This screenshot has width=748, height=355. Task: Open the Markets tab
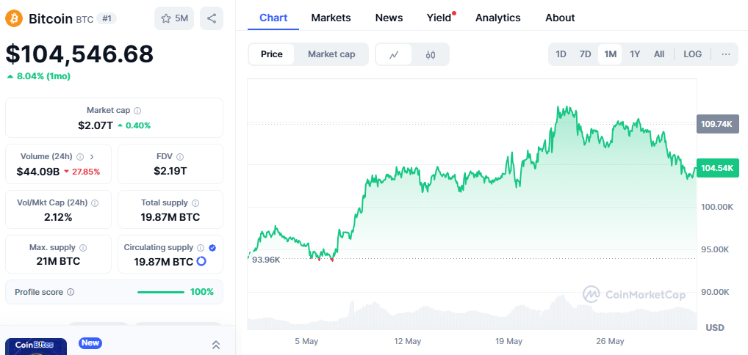tap(331, 18)
